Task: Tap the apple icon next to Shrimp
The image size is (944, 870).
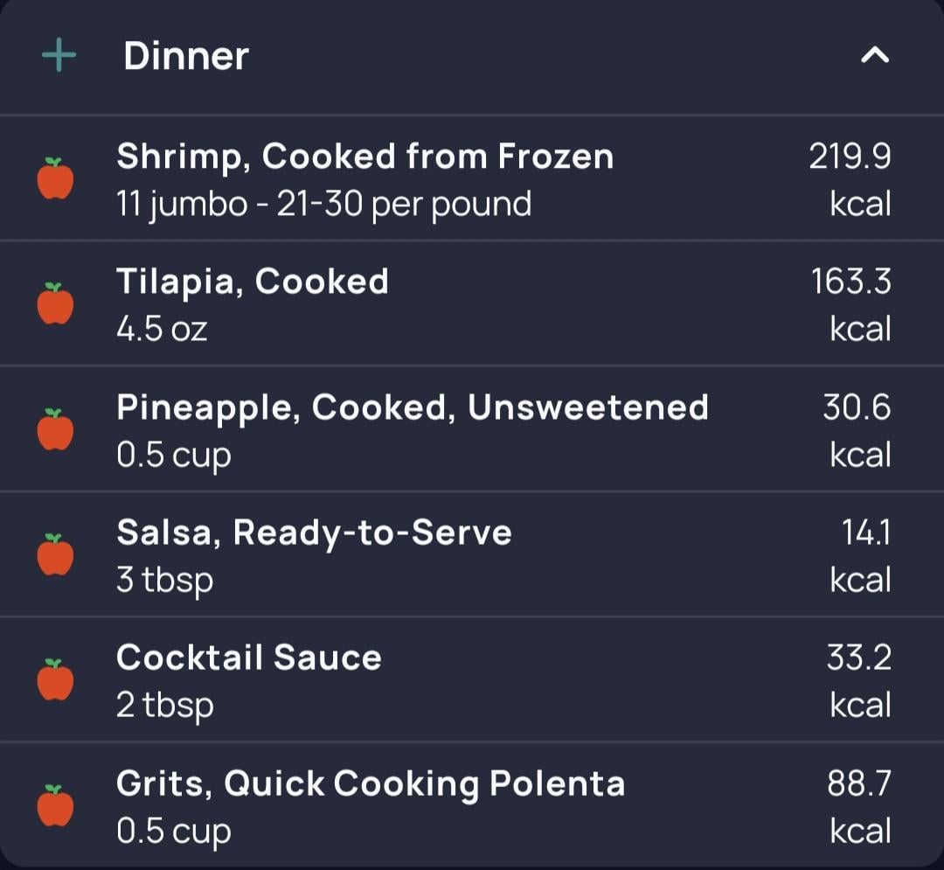Action: 55,178
